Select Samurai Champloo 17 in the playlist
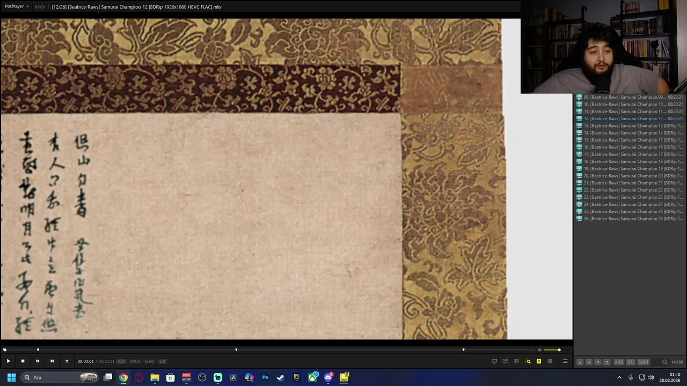Image resolution: width=687 pixels, height=386 pixels. (630, 154)
